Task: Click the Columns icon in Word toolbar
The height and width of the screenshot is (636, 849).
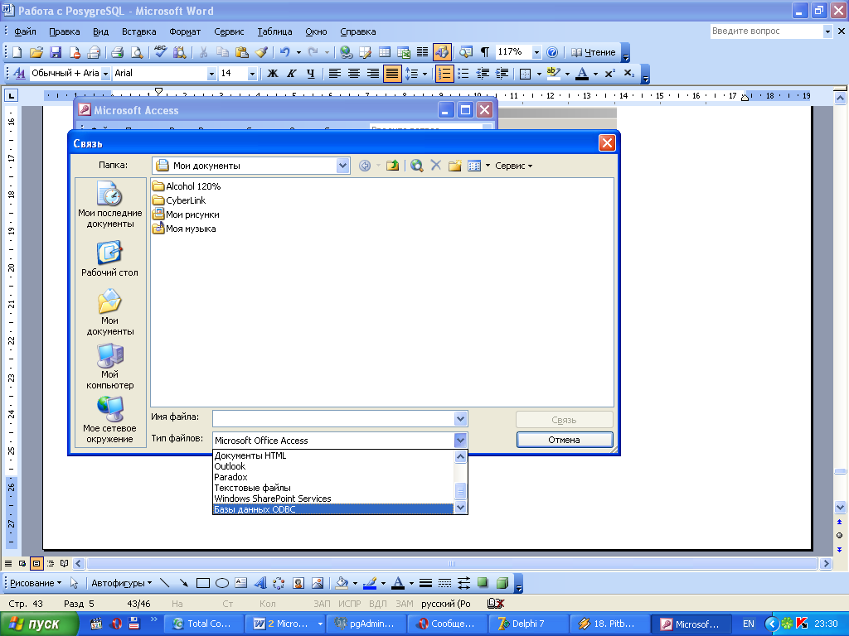Action: [x=422, y=52]
